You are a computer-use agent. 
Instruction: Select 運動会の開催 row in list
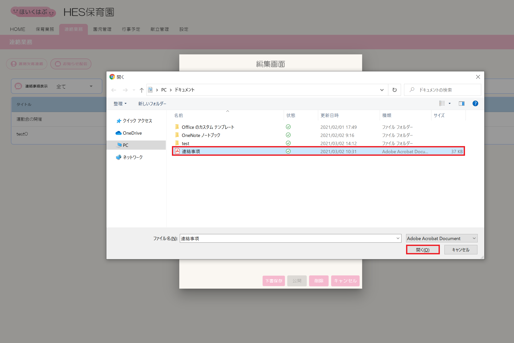(x=59, y=119)
